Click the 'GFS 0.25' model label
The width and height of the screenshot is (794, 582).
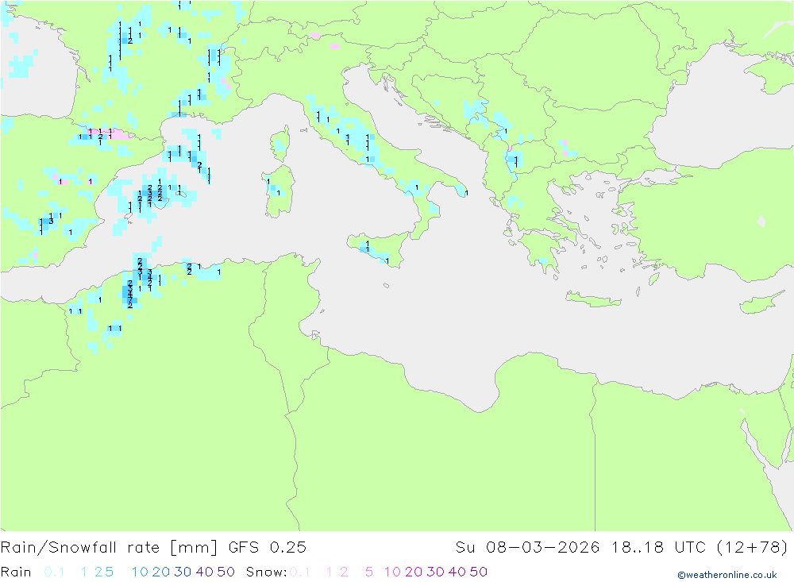tap(268, 548)
